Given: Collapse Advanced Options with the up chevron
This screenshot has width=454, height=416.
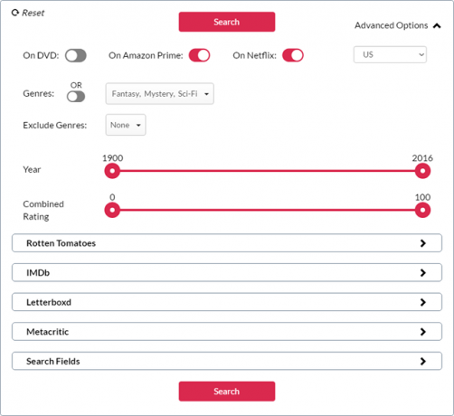Looking at the screenshot, I should pos(437,26).
